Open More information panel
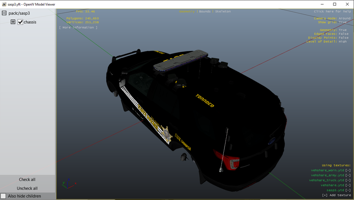Screen dimensions: 354x200 (78, 27)
